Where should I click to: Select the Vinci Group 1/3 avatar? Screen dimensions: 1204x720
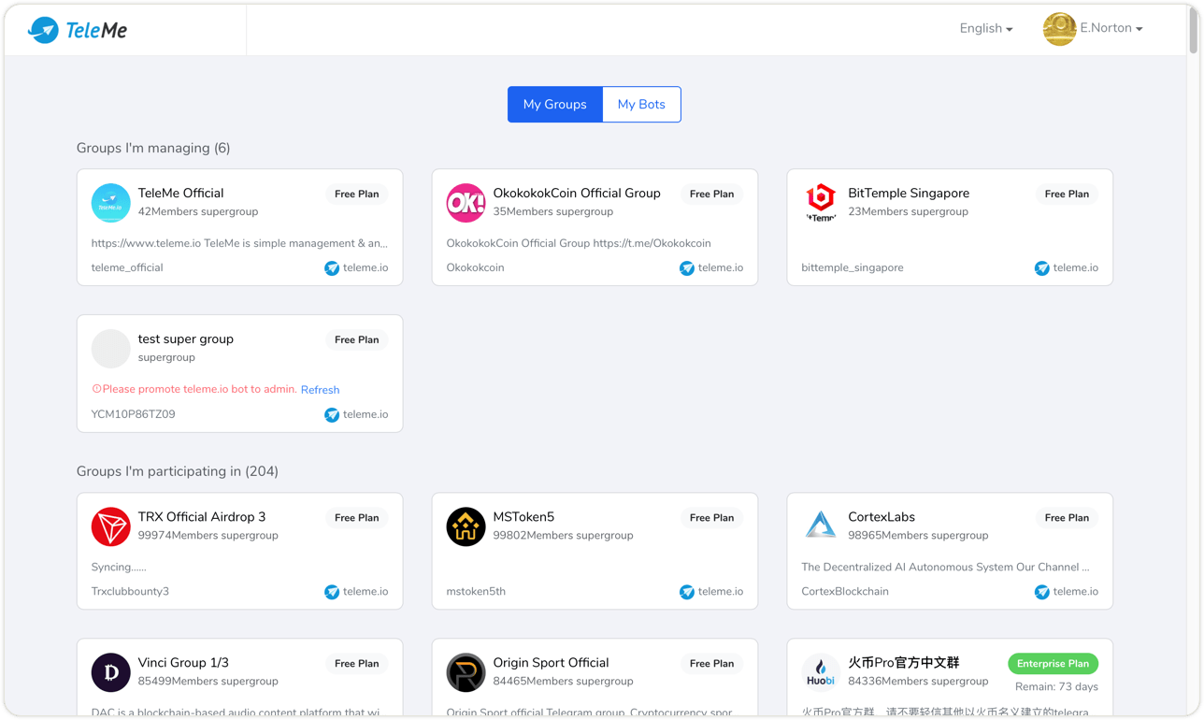110,672
